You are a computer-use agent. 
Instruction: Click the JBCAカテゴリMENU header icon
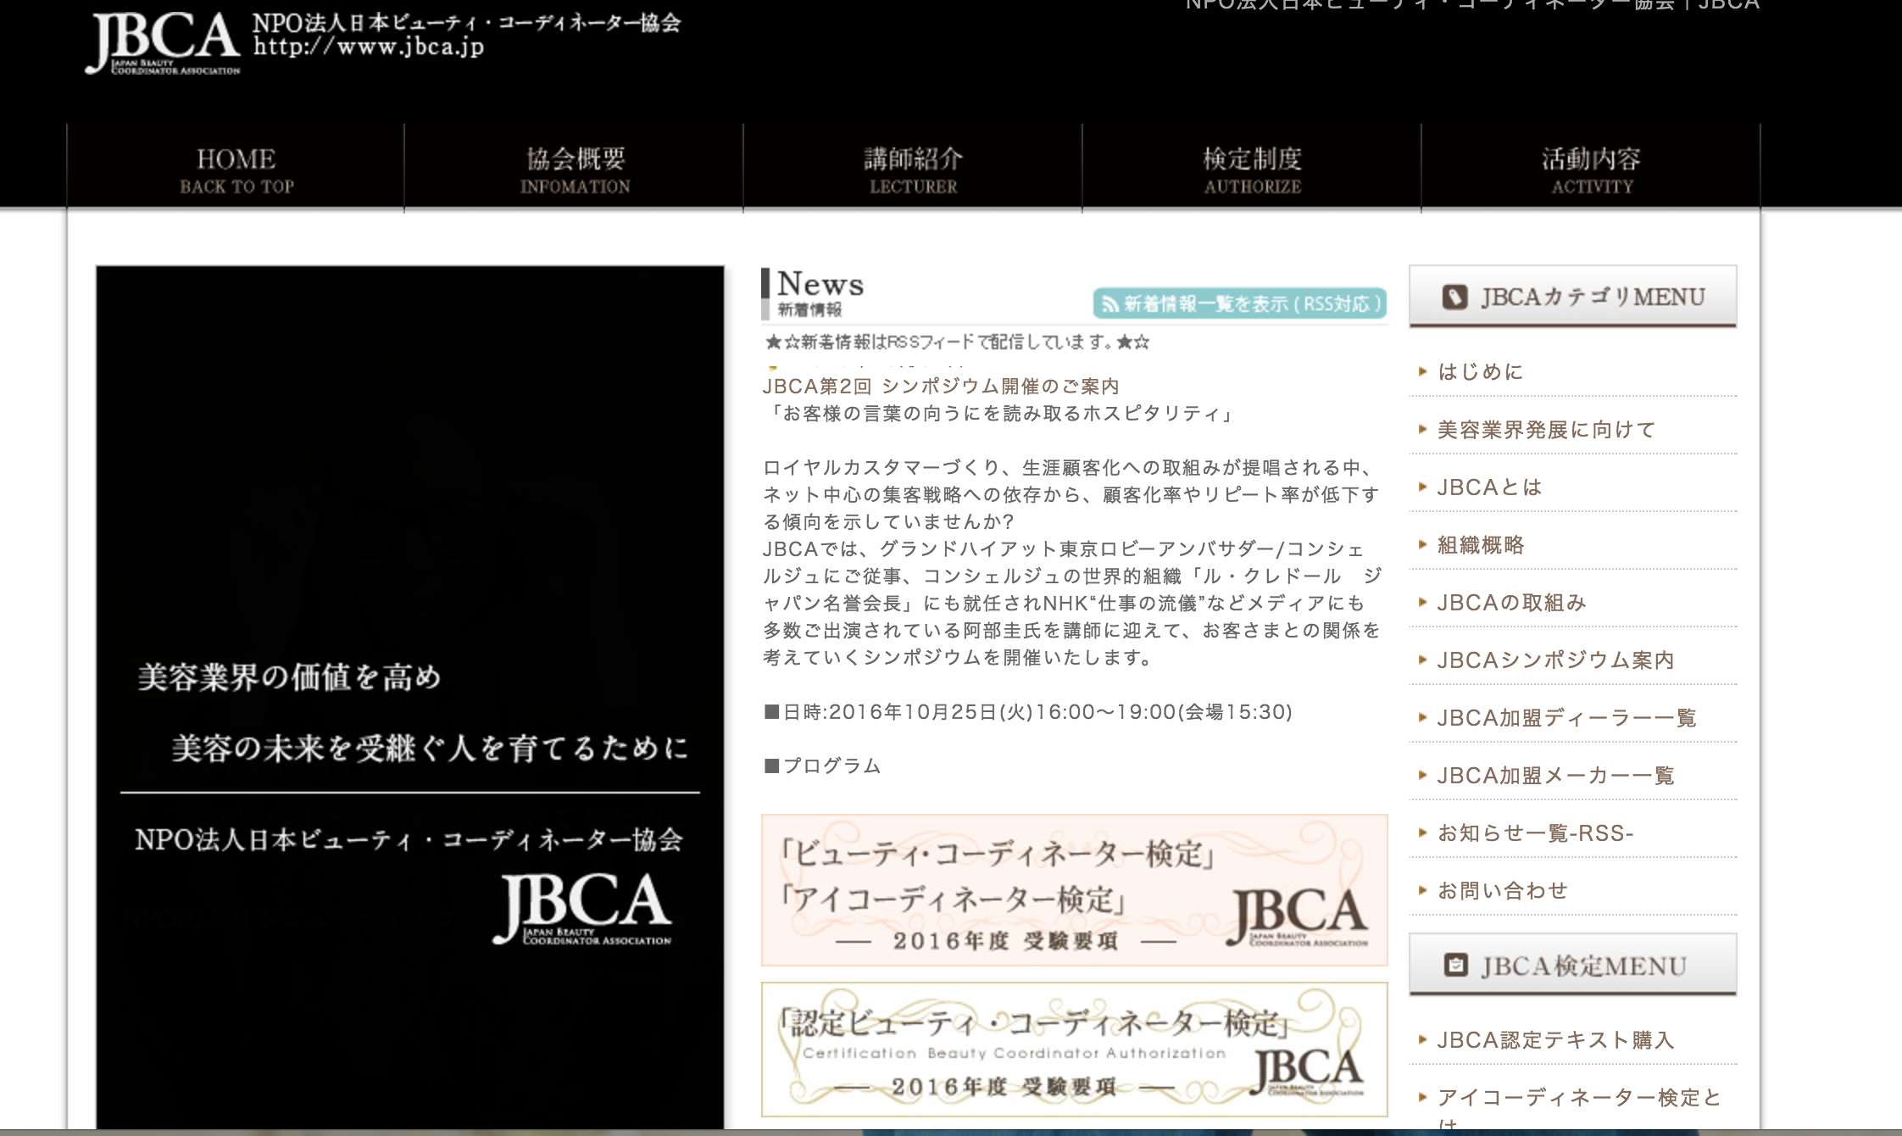tap(1454, 297)
